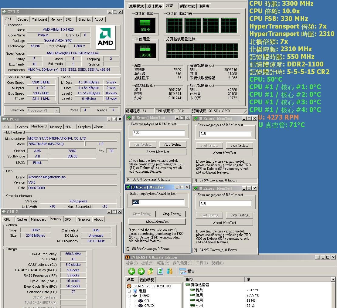
Task: Open the Processor #1 selection dropdown
Action: tap(57, 110)
